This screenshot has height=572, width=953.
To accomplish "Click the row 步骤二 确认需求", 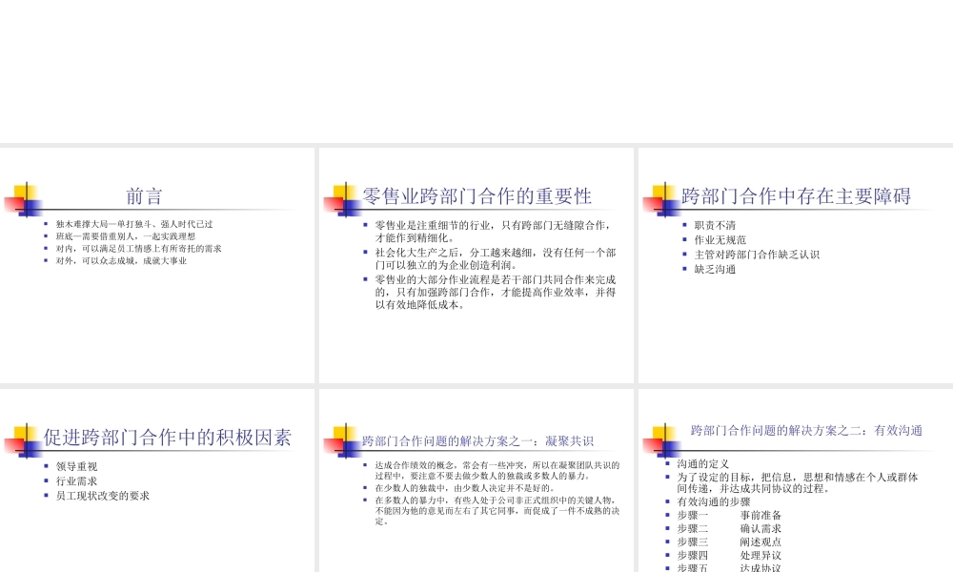I will [729, 529].
